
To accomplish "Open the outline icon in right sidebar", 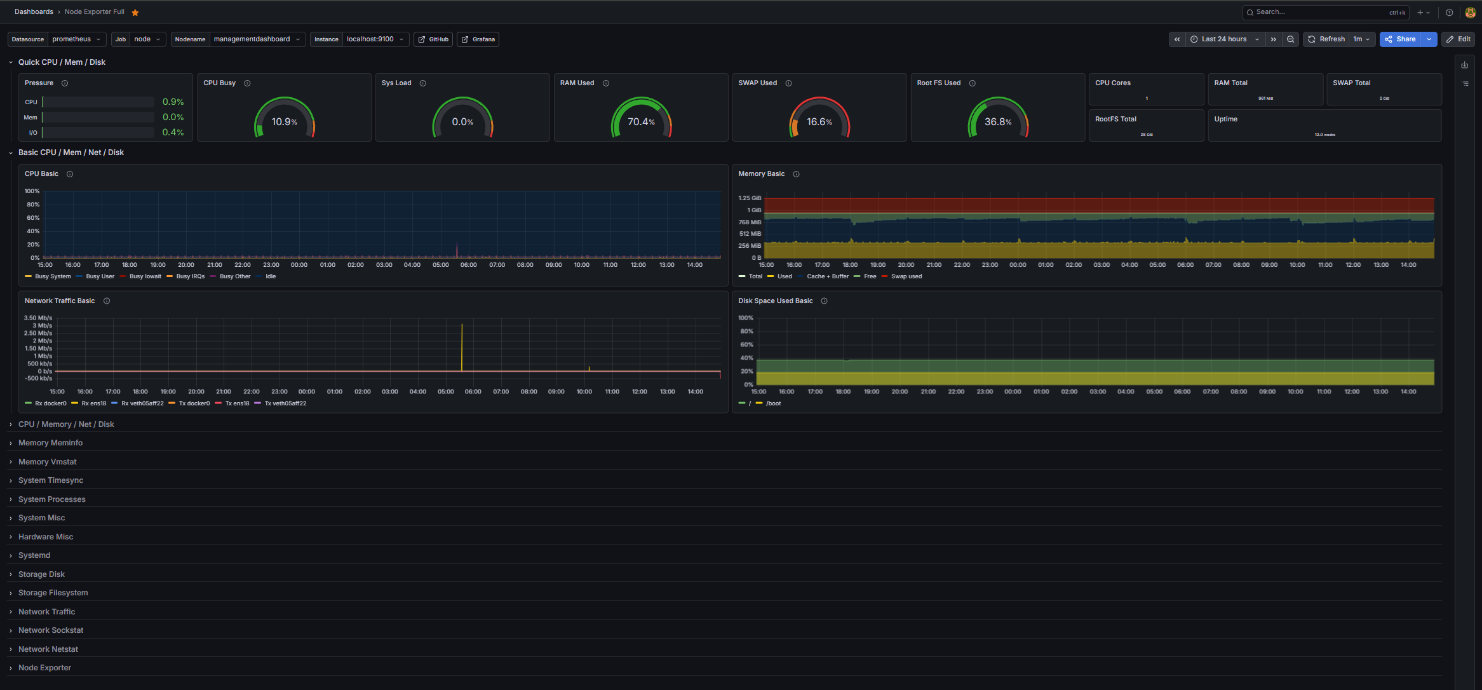I will pos(1465,83).
